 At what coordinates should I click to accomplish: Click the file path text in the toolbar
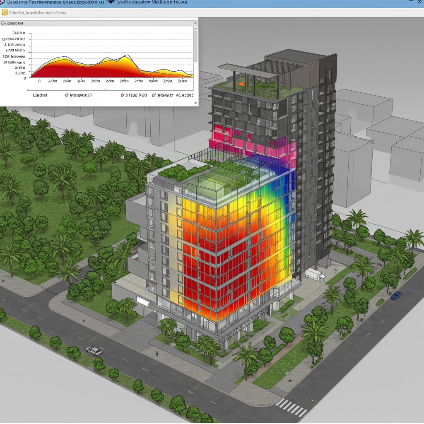pos(37,13)
